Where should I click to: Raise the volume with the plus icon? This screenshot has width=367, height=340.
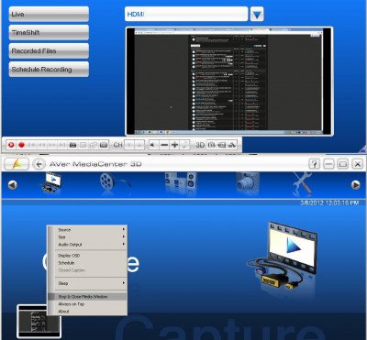pyautogui.click(x=174, y=145)
